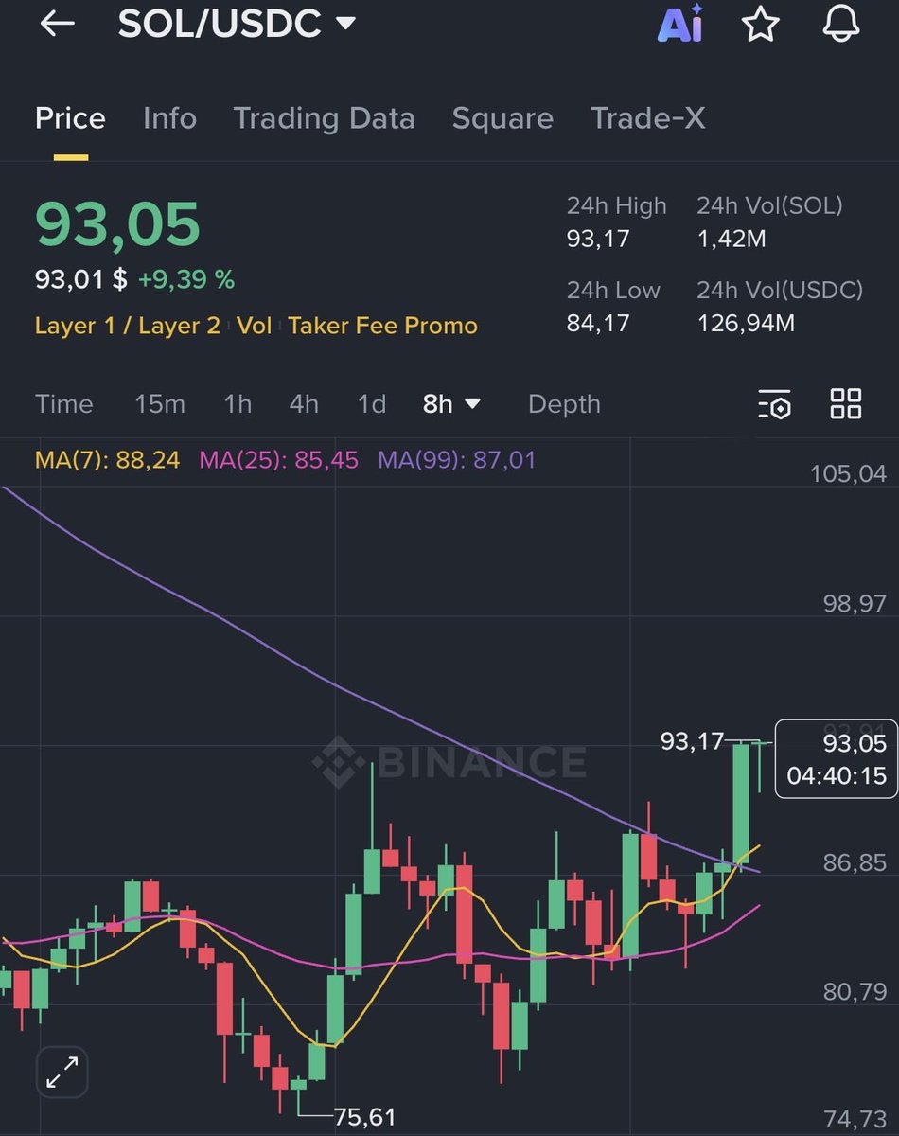
Task: Click the 98,97 price axis label
Action: tap(854, 603)
